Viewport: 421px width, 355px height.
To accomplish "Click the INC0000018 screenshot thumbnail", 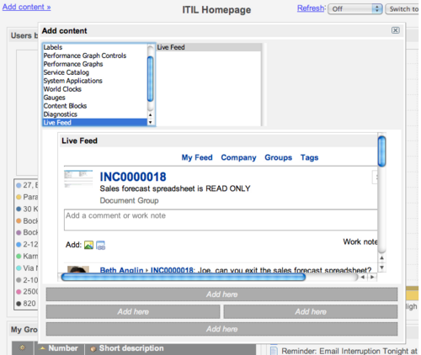I will click(78, 179).
